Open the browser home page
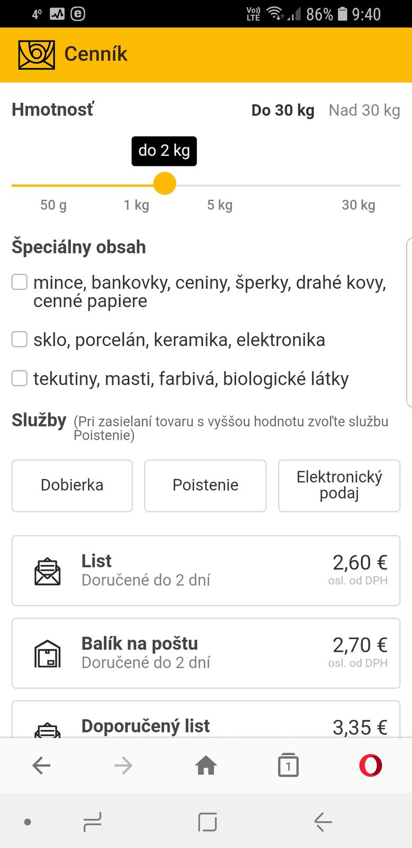 (x=206, y=765)
